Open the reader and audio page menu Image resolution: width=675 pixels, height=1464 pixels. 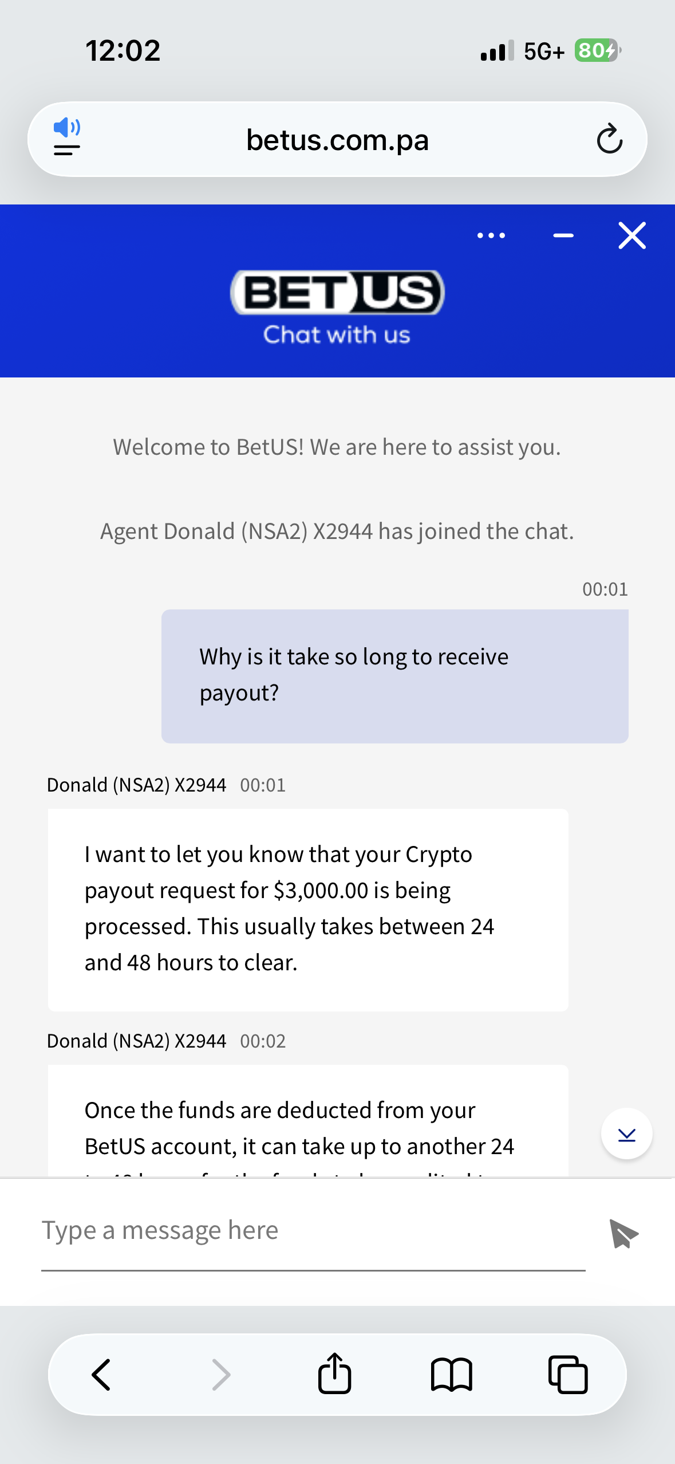point(67,137)
